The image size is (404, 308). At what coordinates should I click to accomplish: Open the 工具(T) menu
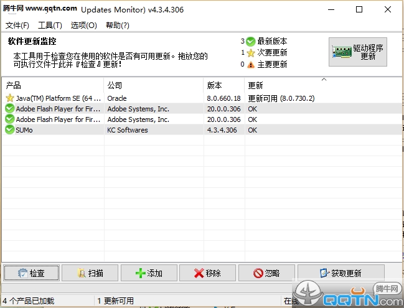(x=50, y=26)
